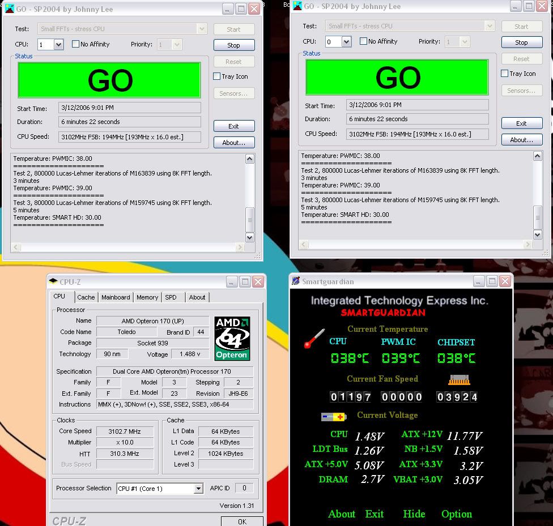The width and height of the screenshot is (553, 526).
Task: Click scroll down arrow in left SP2004 log
Action: point(249,238)
